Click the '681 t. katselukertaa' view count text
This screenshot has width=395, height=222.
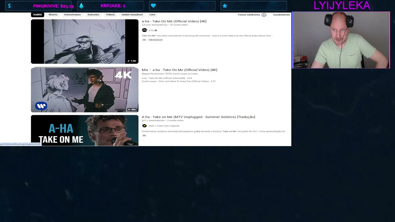(x=153, y=121)
